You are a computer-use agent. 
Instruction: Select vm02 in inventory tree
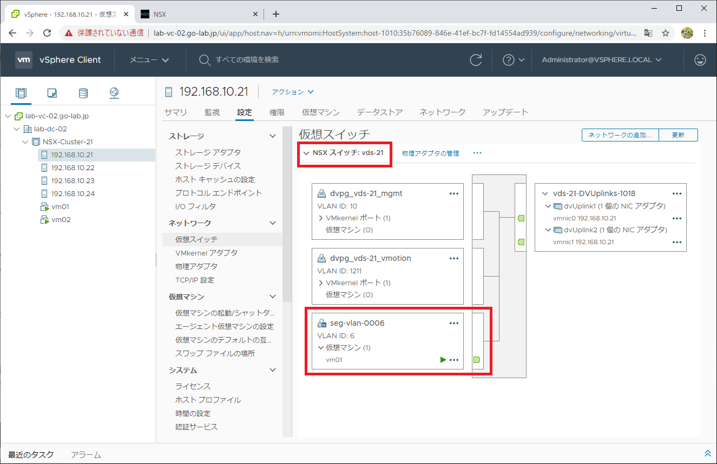61,220
